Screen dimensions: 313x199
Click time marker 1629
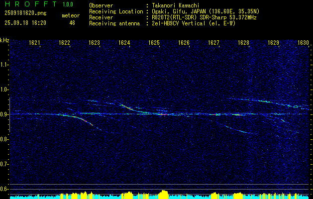pos(273,42)
